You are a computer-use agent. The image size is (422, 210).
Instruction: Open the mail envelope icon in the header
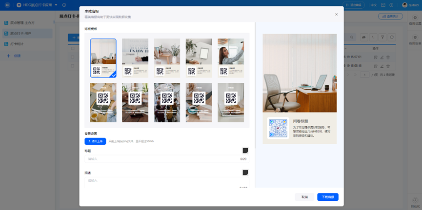[x=383, y=5]
